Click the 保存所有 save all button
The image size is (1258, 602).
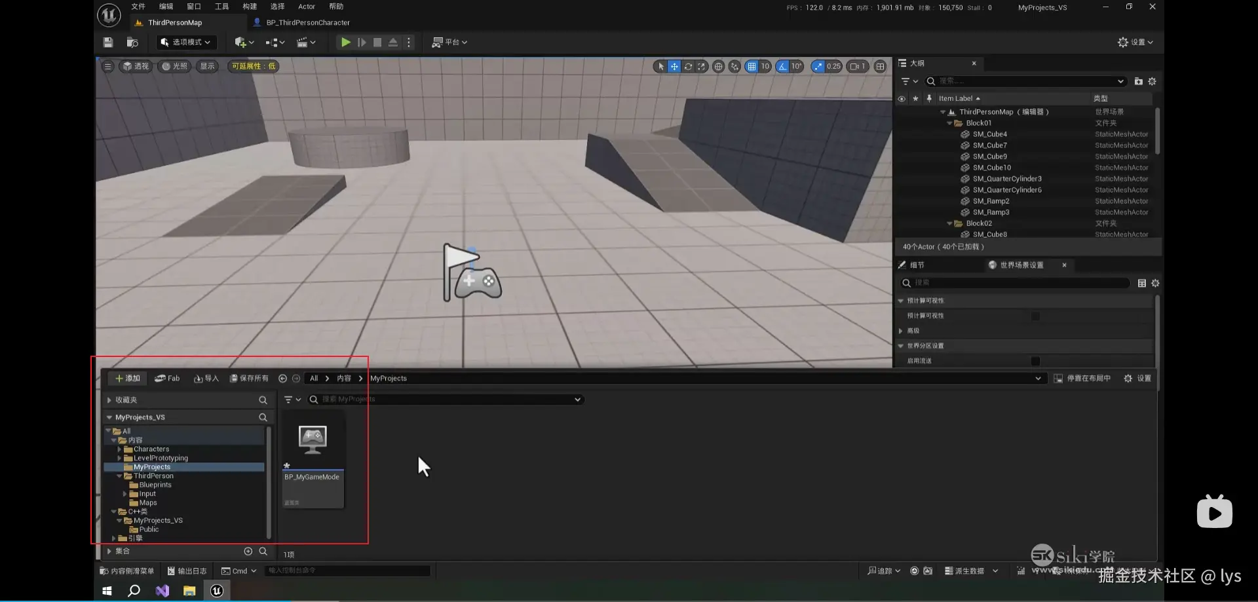click(249, 379)
